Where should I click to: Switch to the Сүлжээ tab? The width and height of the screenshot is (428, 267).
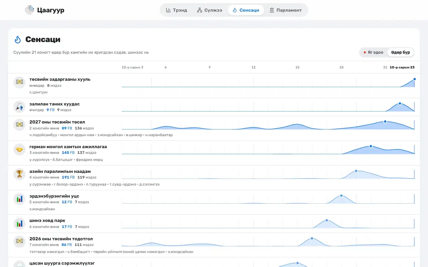[x=209, y=10]
